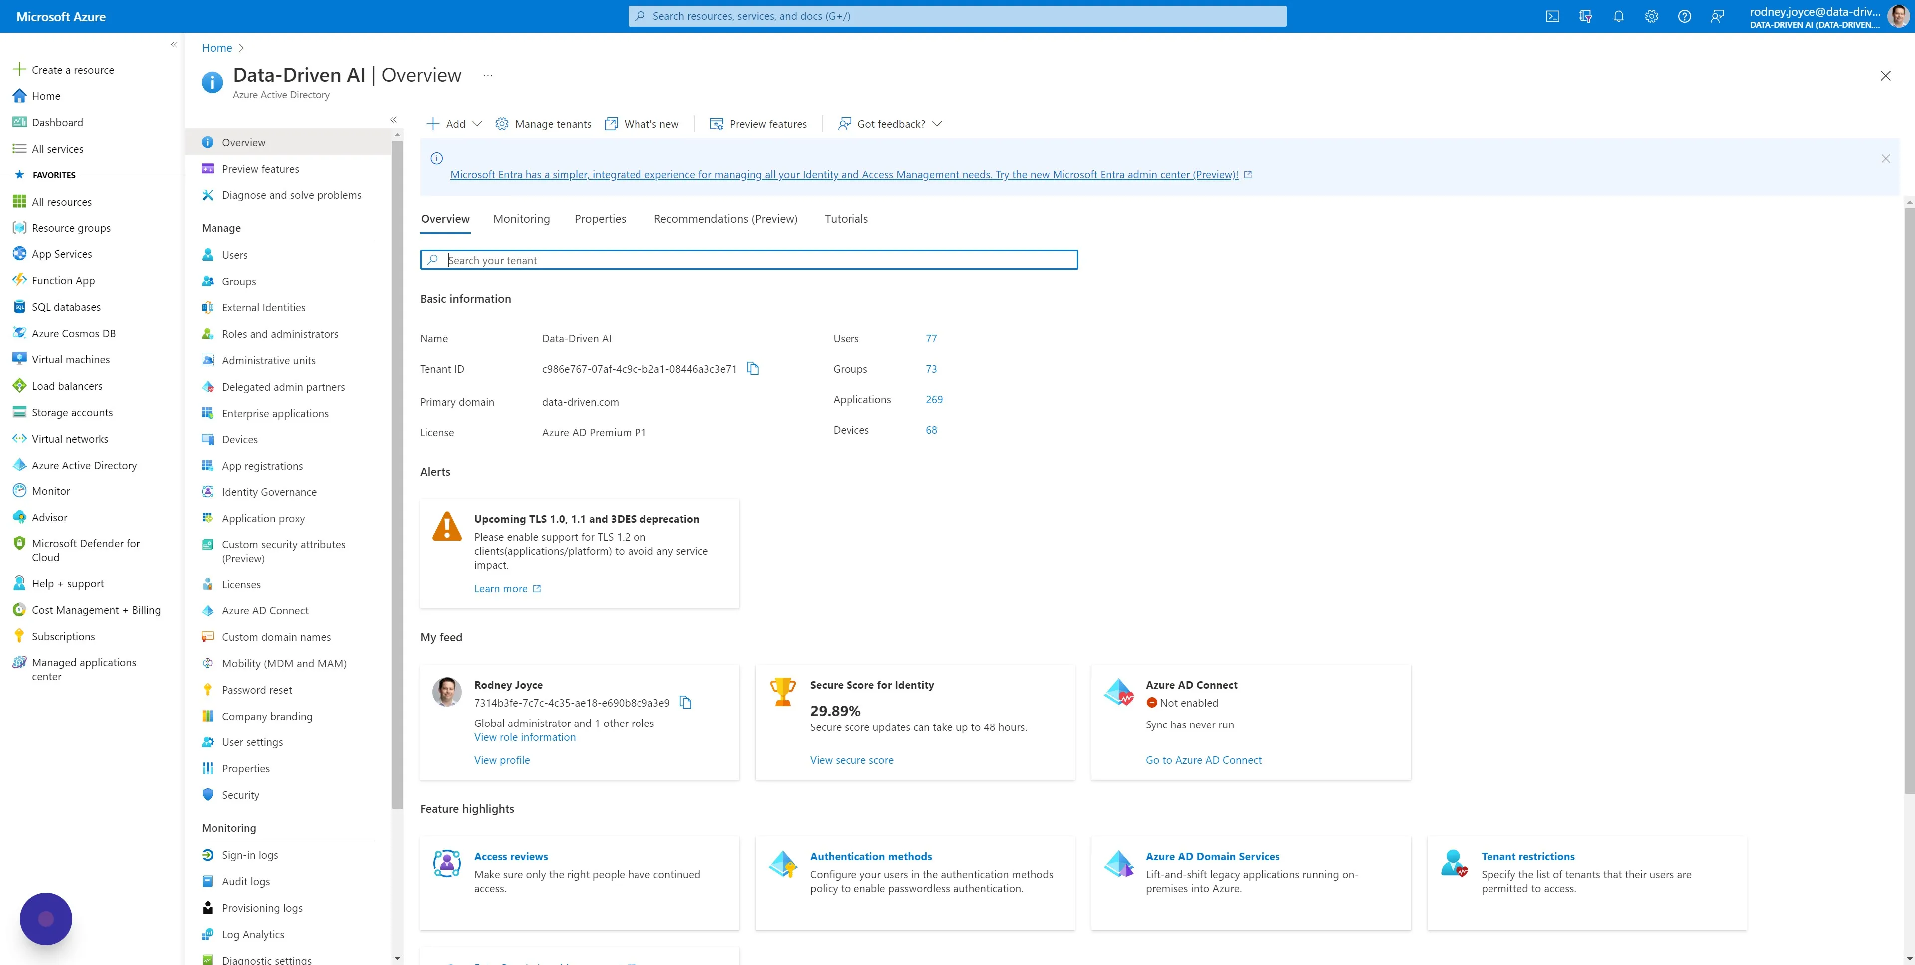The width and height of the screenshot is (1915, 965).
Task: Open Cloud Shell from the top bar
Action: (1552, 16)
